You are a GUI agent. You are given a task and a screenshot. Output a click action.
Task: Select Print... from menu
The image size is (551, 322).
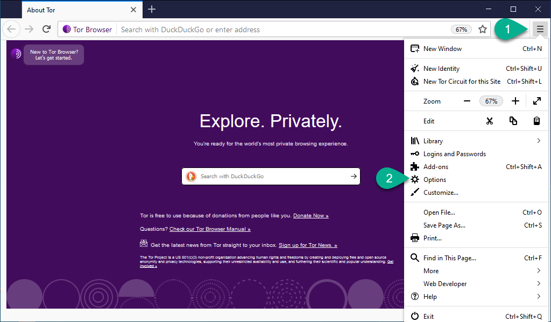point(476,238)
